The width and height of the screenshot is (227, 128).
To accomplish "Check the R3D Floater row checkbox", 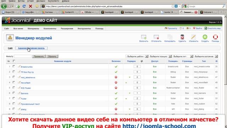I will (x=14, y=88).
